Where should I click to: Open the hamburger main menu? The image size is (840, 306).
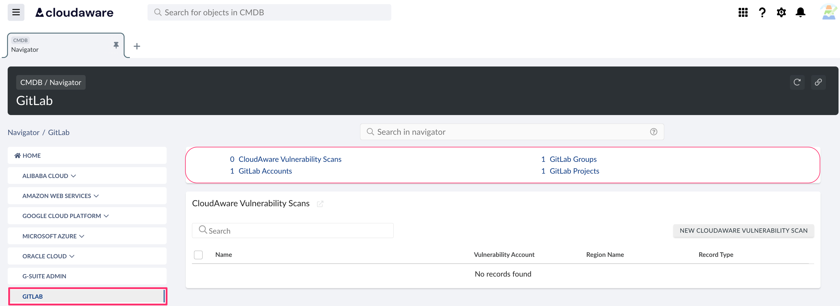16,12
